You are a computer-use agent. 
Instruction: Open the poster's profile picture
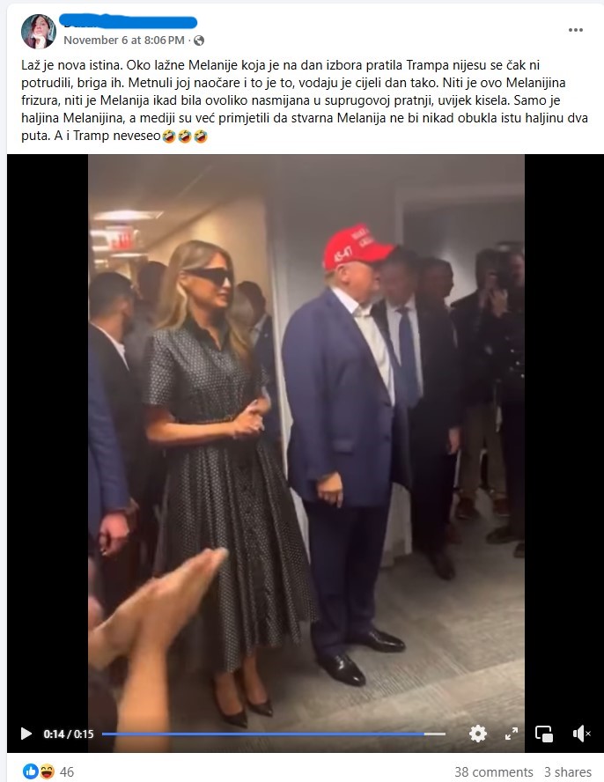point(39,31)
